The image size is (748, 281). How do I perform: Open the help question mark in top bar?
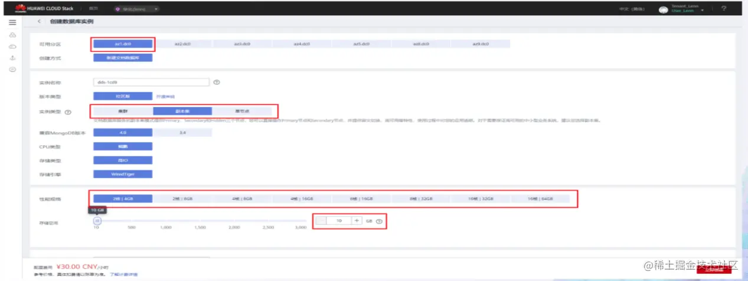724,8
